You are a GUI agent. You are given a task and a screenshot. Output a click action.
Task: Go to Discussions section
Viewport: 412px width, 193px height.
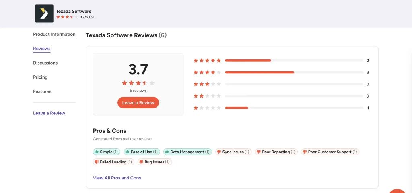click(45, 63)
